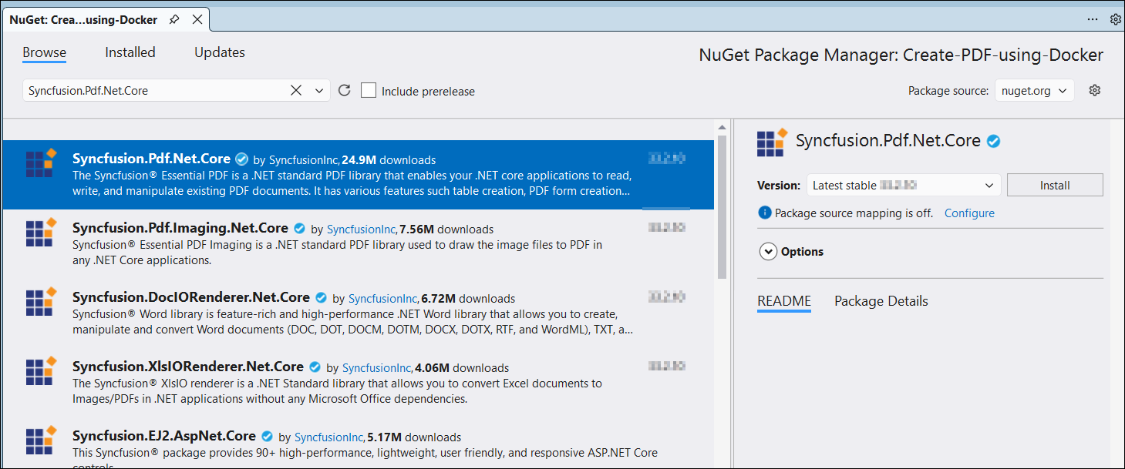Click the Syncfusion.DocIORenderer.Net.Core package logo
The height and width of the screenshot is (469, 1125).
41,301
